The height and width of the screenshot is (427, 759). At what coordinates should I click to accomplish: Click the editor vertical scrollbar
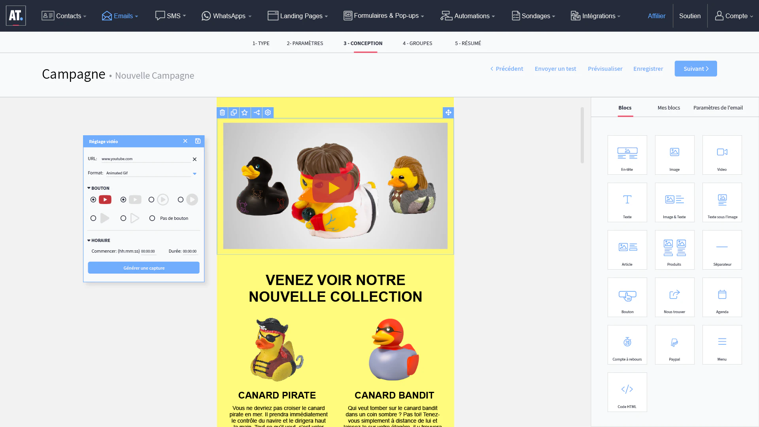[x=582, y=135]
